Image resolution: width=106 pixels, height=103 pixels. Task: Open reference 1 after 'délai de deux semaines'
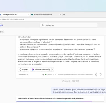(39, 47)
